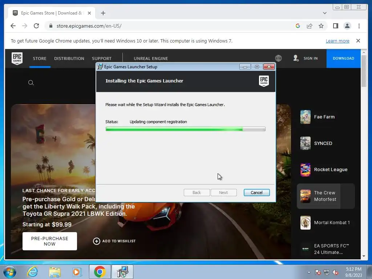
Task: Click the blue DOWNLOAD button
Action: point(343,58)
